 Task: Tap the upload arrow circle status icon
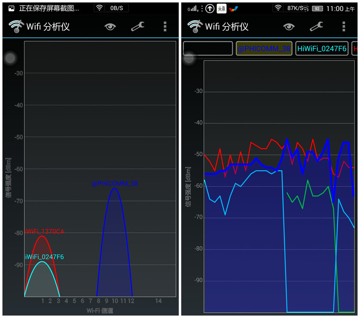pos(210,9)
